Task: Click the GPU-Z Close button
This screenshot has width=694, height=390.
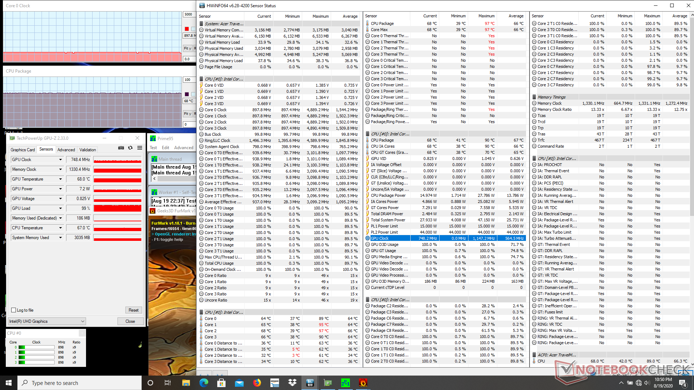Action: [x=130, y=321]
